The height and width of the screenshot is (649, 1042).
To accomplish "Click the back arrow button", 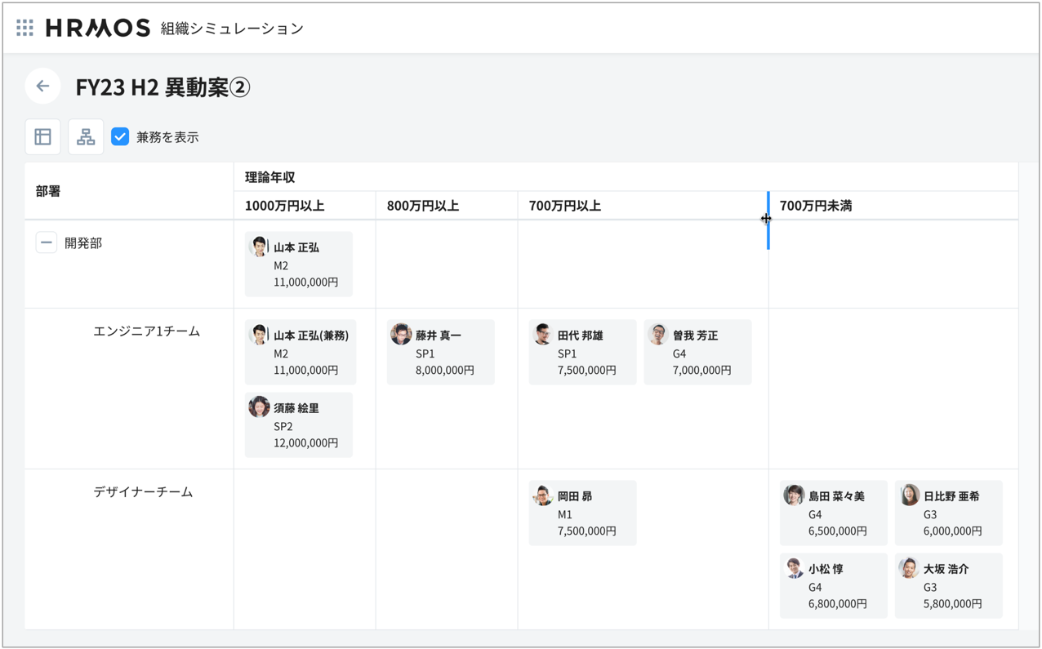I will pos(42,86).
